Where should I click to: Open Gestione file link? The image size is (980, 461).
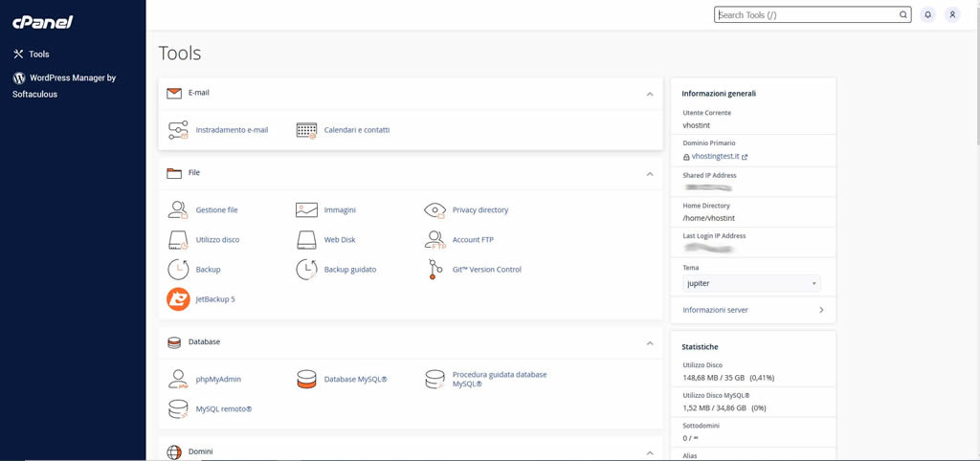click(216, 209)
